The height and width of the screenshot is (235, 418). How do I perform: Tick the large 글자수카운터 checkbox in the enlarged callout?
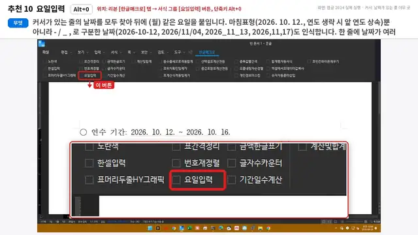point(231,163)
